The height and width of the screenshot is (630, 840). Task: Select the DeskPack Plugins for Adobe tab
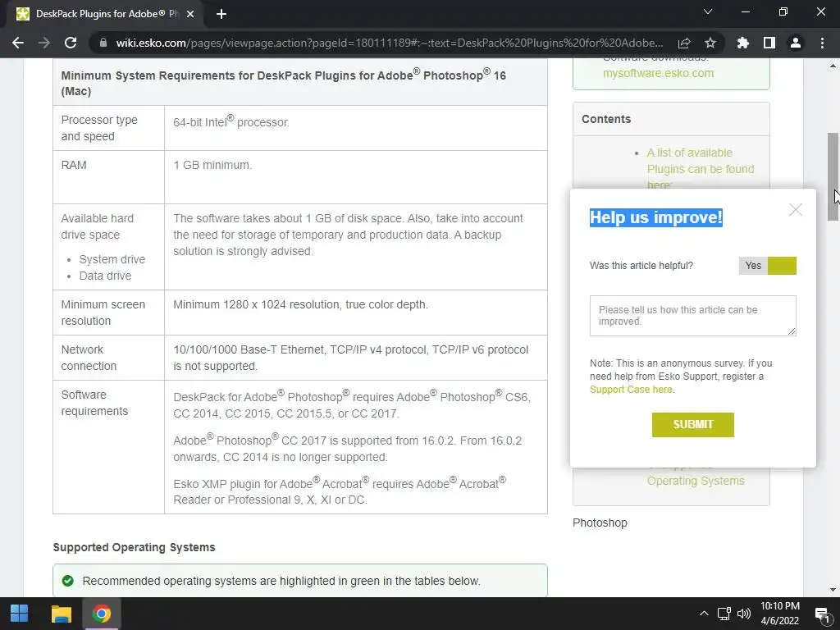pyautogui.click(x=106, y=14)
